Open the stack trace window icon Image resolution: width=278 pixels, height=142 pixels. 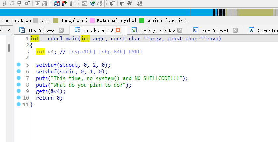coord(37,3)
